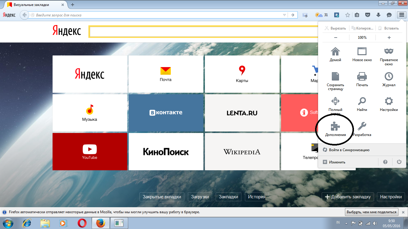Click the Find (Найти) magnifier icon
408x229 pixels.
pyautogui.click(x=362, y=101)
